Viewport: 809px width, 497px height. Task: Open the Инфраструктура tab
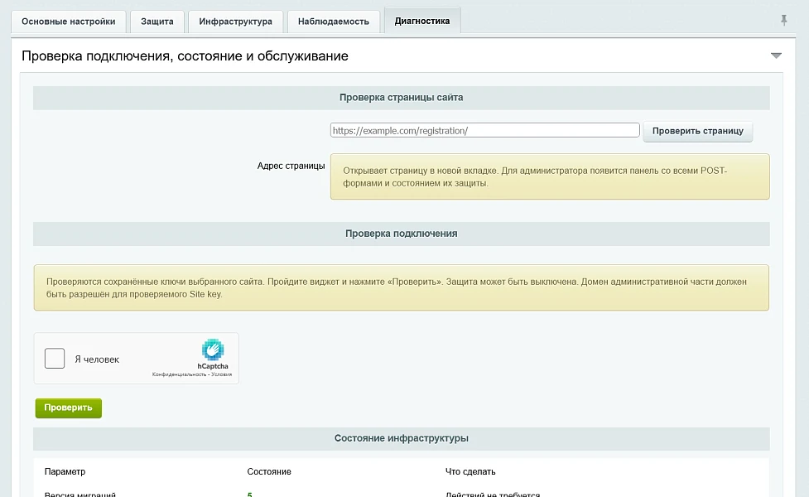point(236,22)
